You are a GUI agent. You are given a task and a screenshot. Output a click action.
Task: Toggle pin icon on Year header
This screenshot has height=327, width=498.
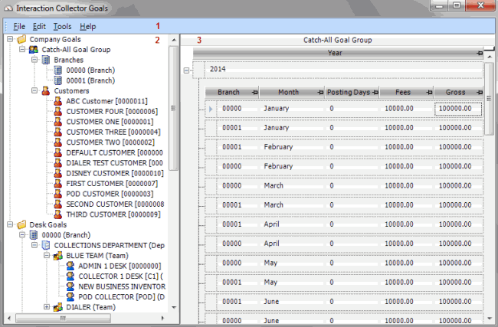(x=479, y=53)
